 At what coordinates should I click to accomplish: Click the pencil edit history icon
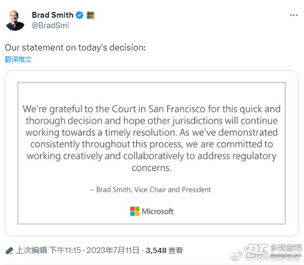pyautogui.click(x=9, y=250)
